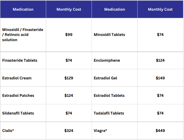This screenshot has width=184, height=140.
Task: Select the Estradiol Tablets cell
Action: click(x=109, y=96)
